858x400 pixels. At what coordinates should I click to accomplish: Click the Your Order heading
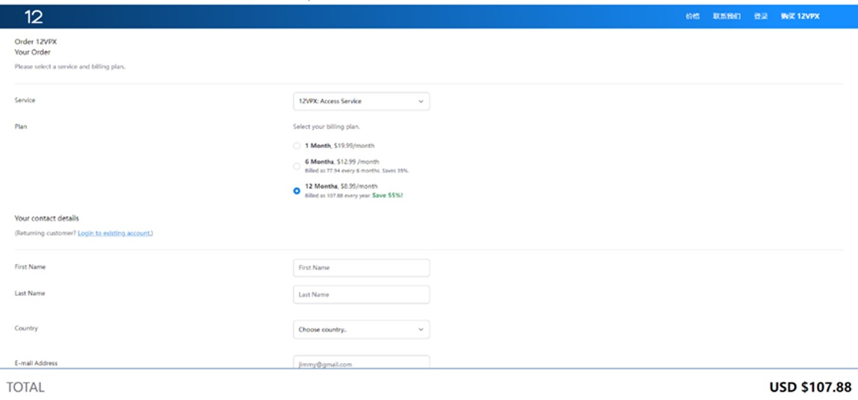[32, 52]
